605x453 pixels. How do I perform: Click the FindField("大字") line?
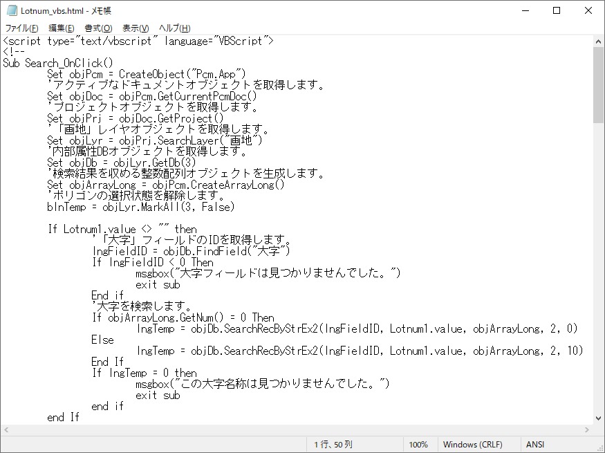(x=191, y=251)
